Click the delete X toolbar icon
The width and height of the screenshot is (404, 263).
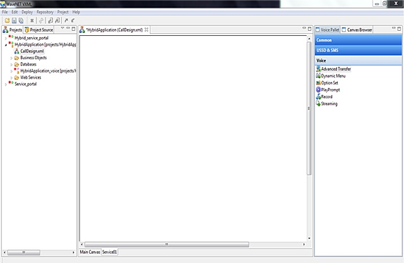(x=32, y=21)
